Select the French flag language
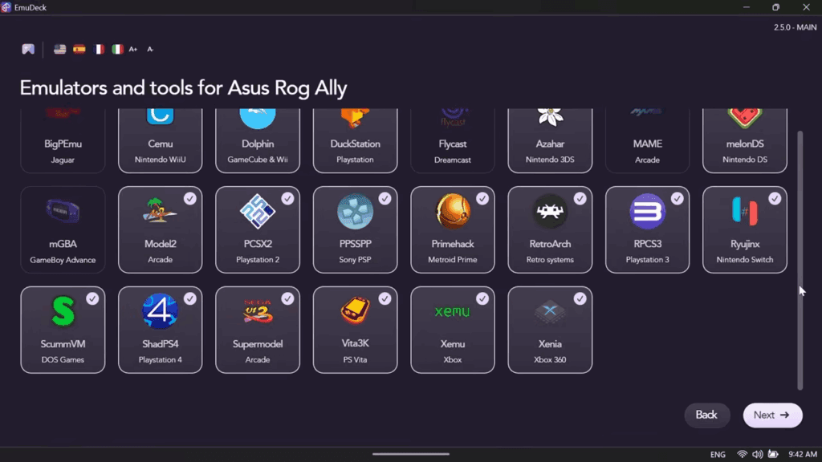 pos(99,49)
